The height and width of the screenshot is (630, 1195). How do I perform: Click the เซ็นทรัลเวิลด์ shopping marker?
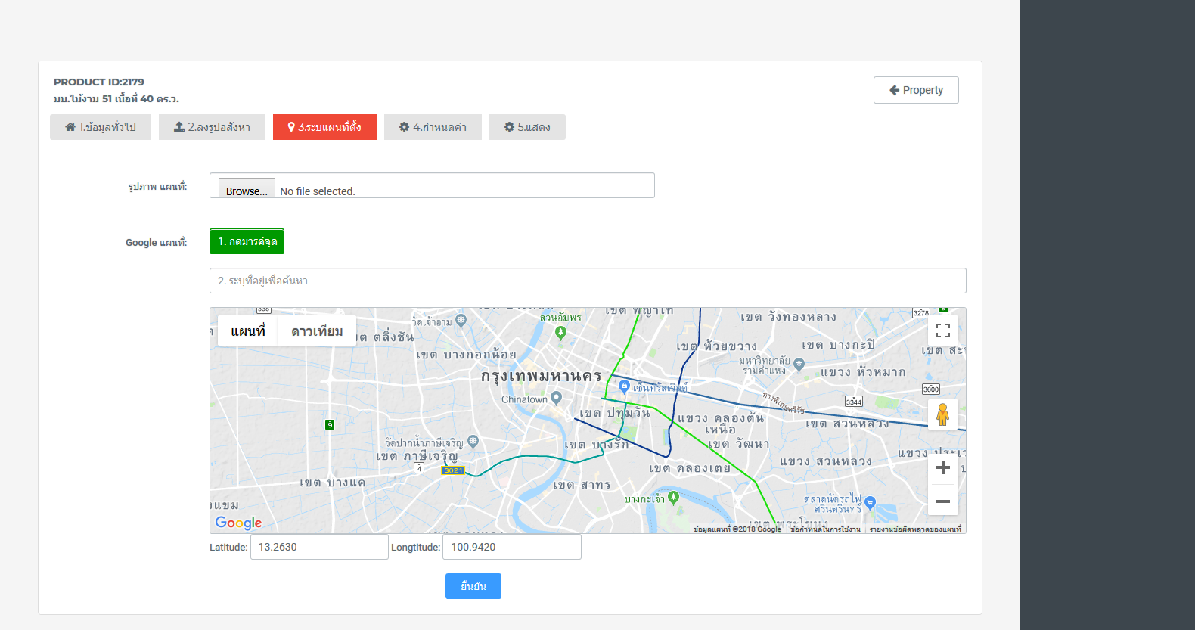[x=624, y=386]
